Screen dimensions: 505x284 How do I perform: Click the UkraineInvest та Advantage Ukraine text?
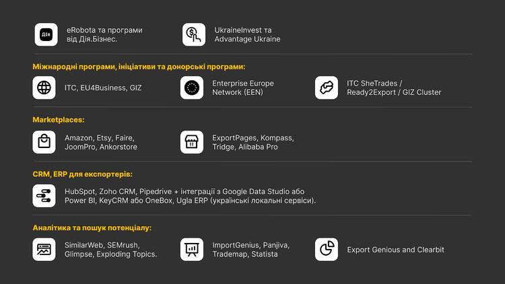pos(247,34)
